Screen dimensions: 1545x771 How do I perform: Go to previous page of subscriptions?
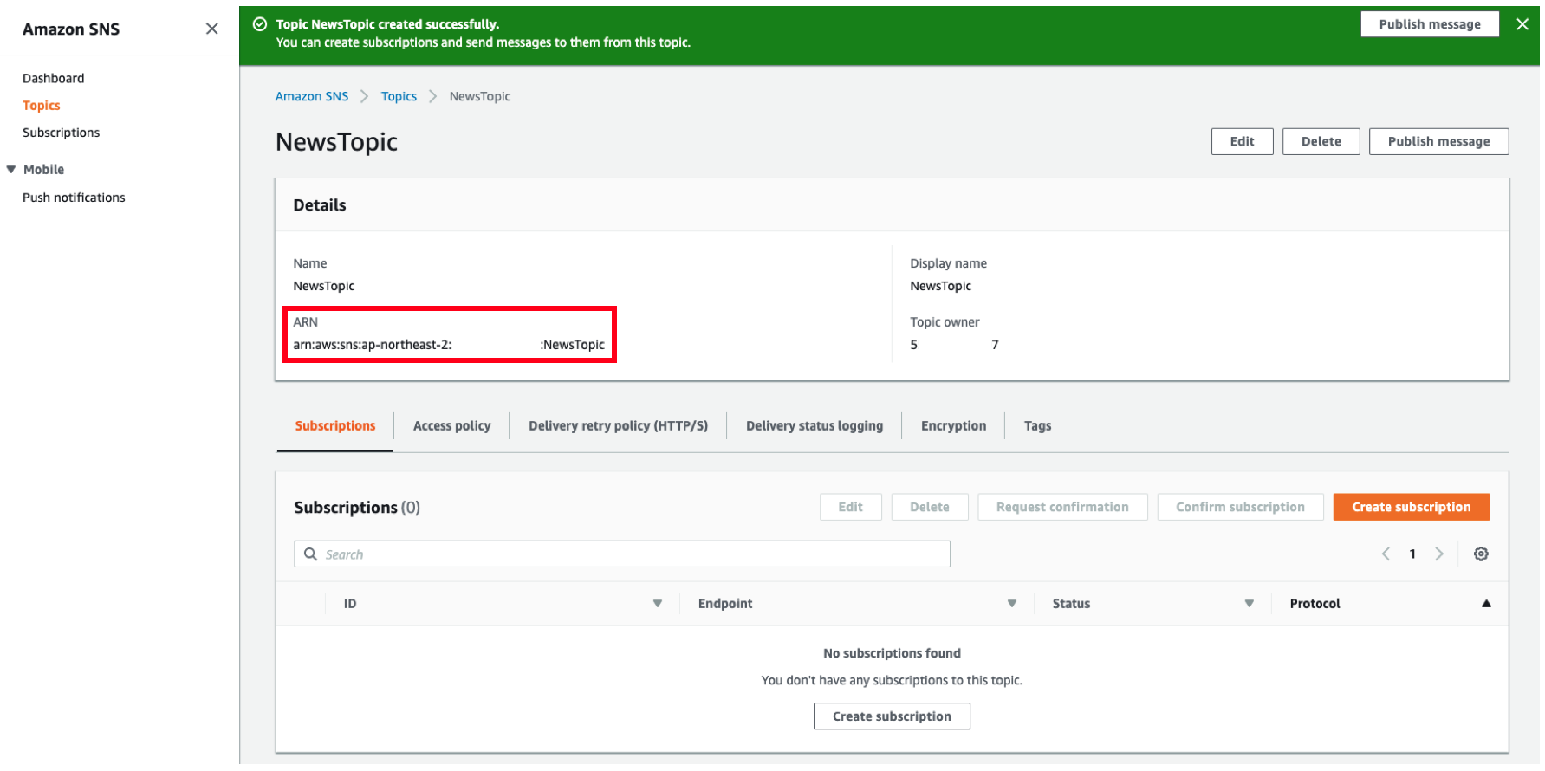tap(1386, 554)
